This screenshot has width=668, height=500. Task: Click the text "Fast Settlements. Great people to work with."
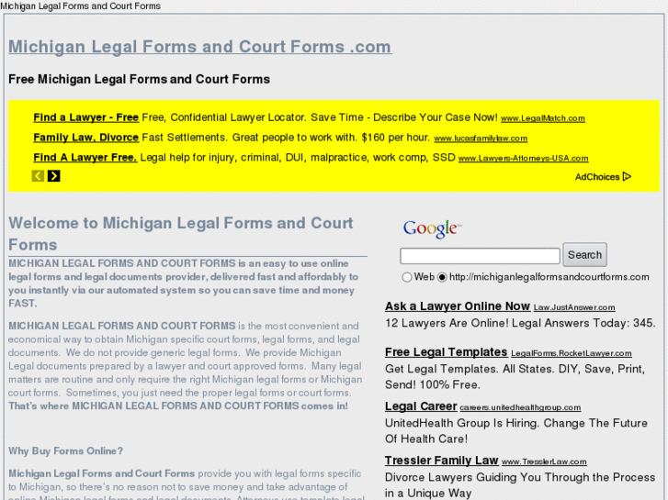point(250,138)
